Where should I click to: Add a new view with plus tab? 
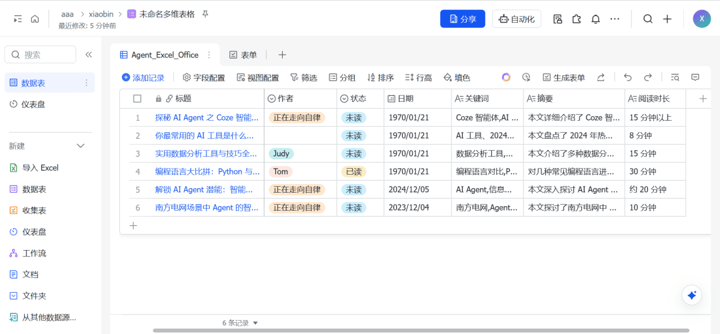283,55
